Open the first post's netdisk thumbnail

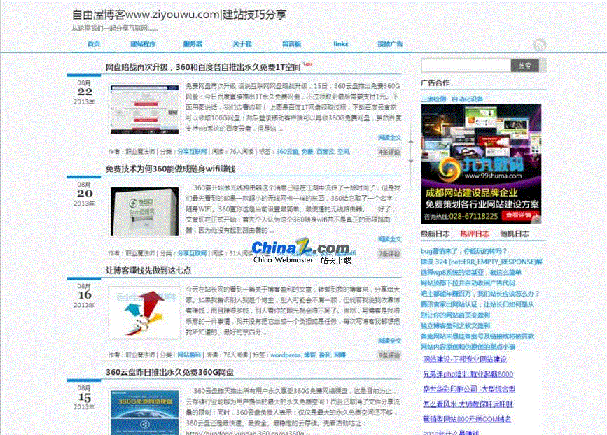coord(134,110)
